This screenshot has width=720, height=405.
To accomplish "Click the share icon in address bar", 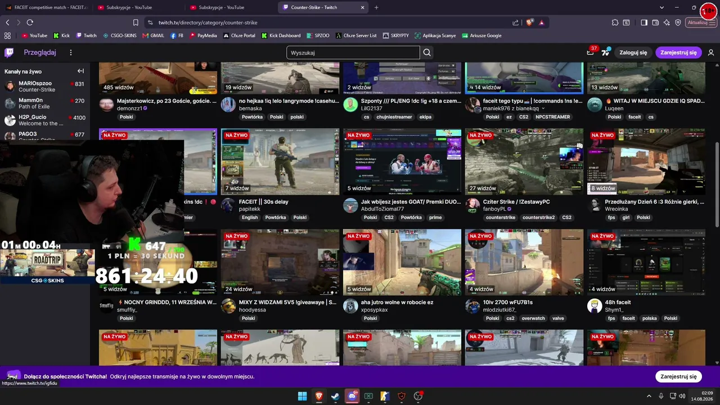I will pyautogui.click(x=516, y=22).
